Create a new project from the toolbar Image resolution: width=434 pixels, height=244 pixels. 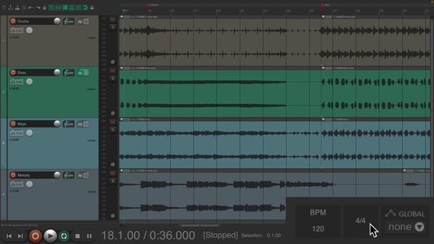click(4, 7)
